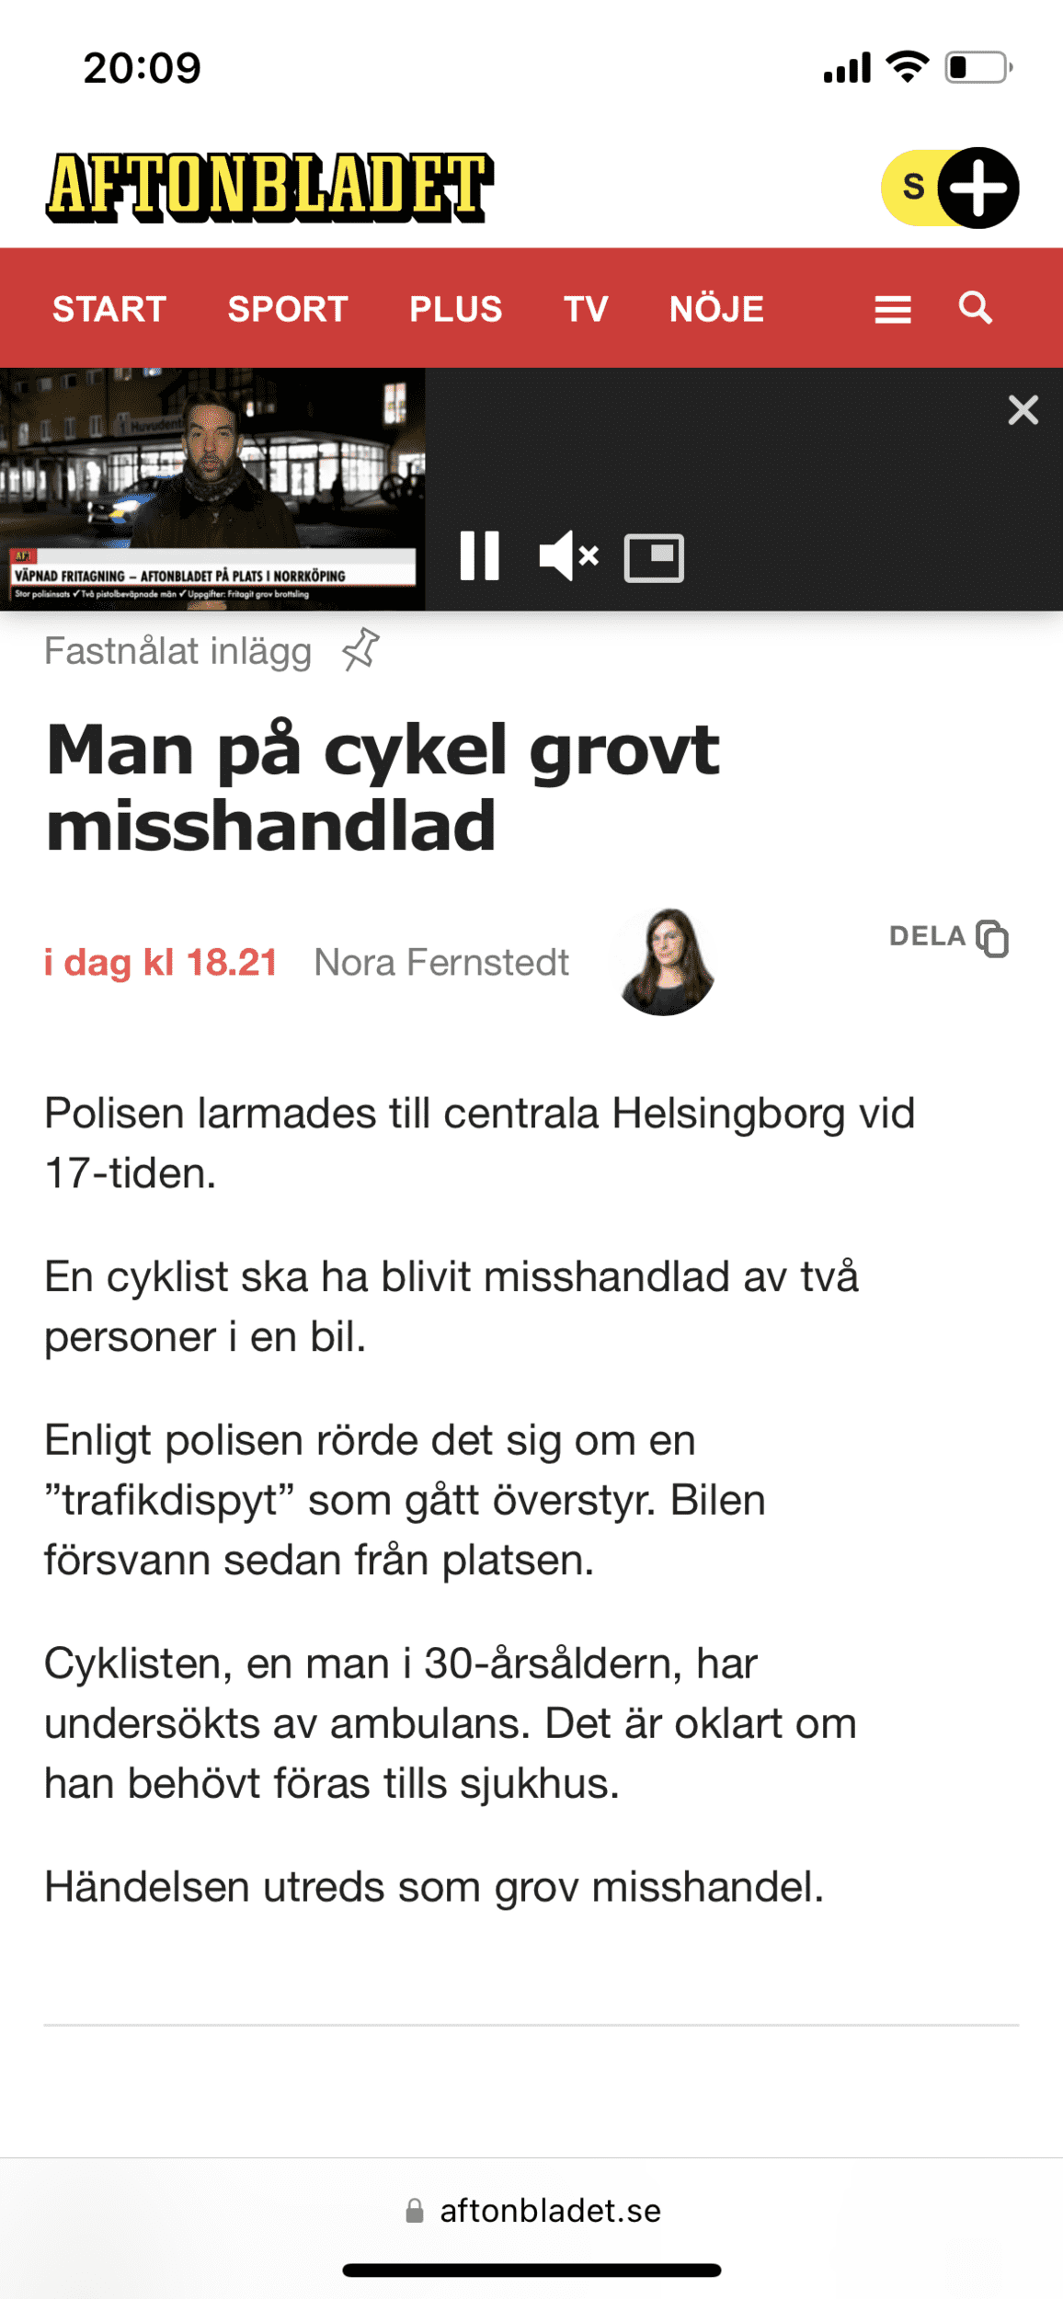Screen dimensions: 1063x2299
Task: Click the DELA copy icon
Action: point(992,939)
